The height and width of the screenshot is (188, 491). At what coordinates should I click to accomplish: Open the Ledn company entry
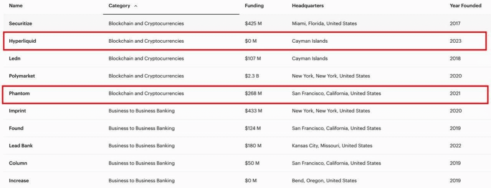(x=15, y=58)
